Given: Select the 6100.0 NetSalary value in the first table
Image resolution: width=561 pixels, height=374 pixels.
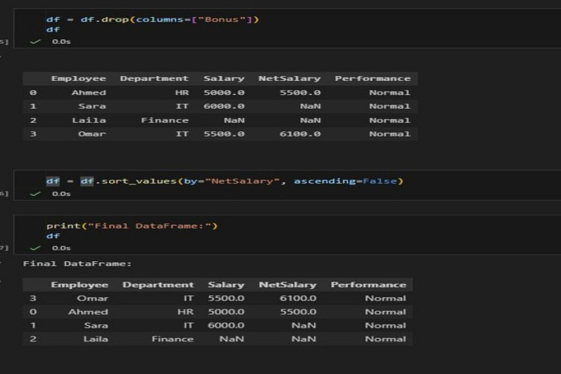Looking at the screenshot, I should click(x=300, y=134).
